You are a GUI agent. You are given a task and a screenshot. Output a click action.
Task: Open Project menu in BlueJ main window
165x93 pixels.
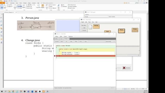(82, 22)
